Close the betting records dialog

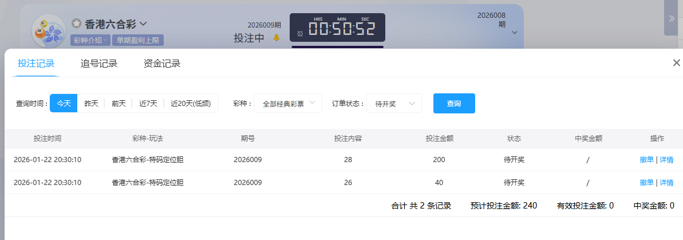pyautogui.click(x=676, y=63)
